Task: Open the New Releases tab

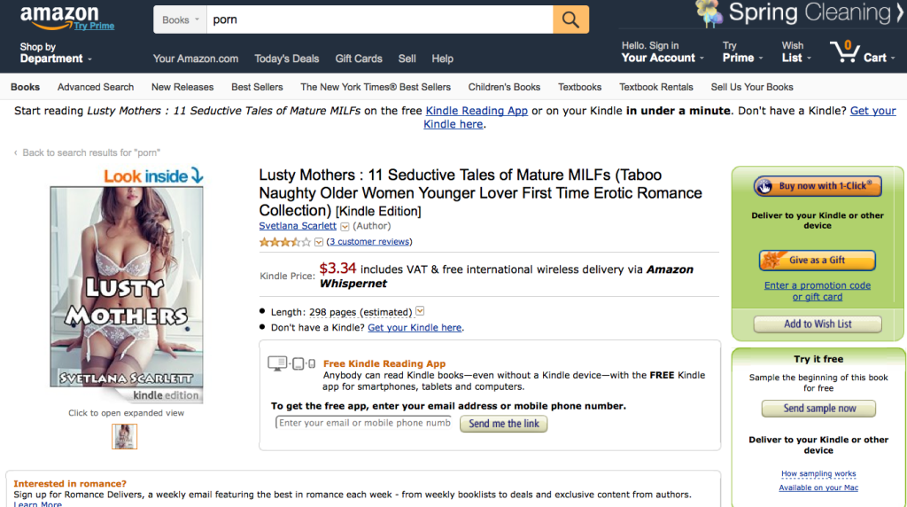Action: (x=182, y=88)
